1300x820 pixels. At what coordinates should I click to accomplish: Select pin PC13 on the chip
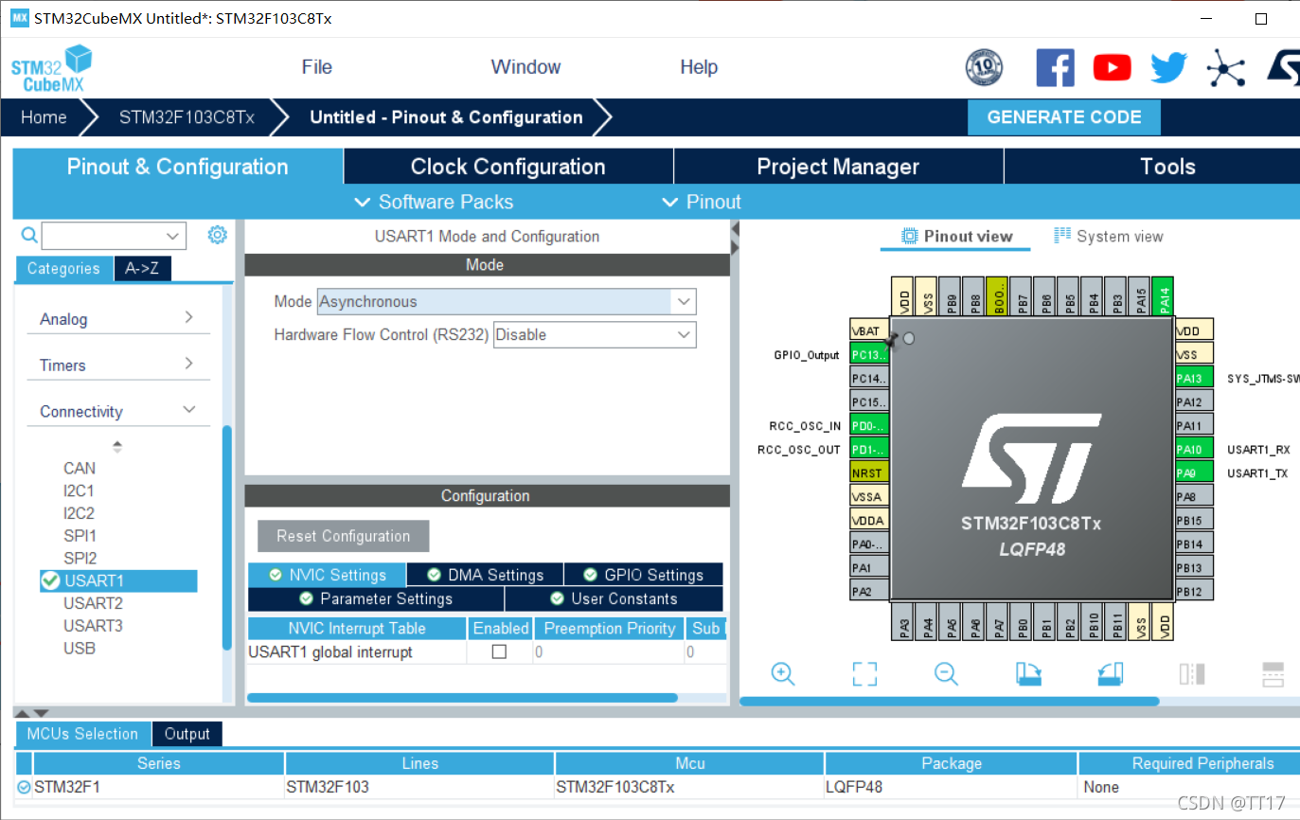coord(869,355)
